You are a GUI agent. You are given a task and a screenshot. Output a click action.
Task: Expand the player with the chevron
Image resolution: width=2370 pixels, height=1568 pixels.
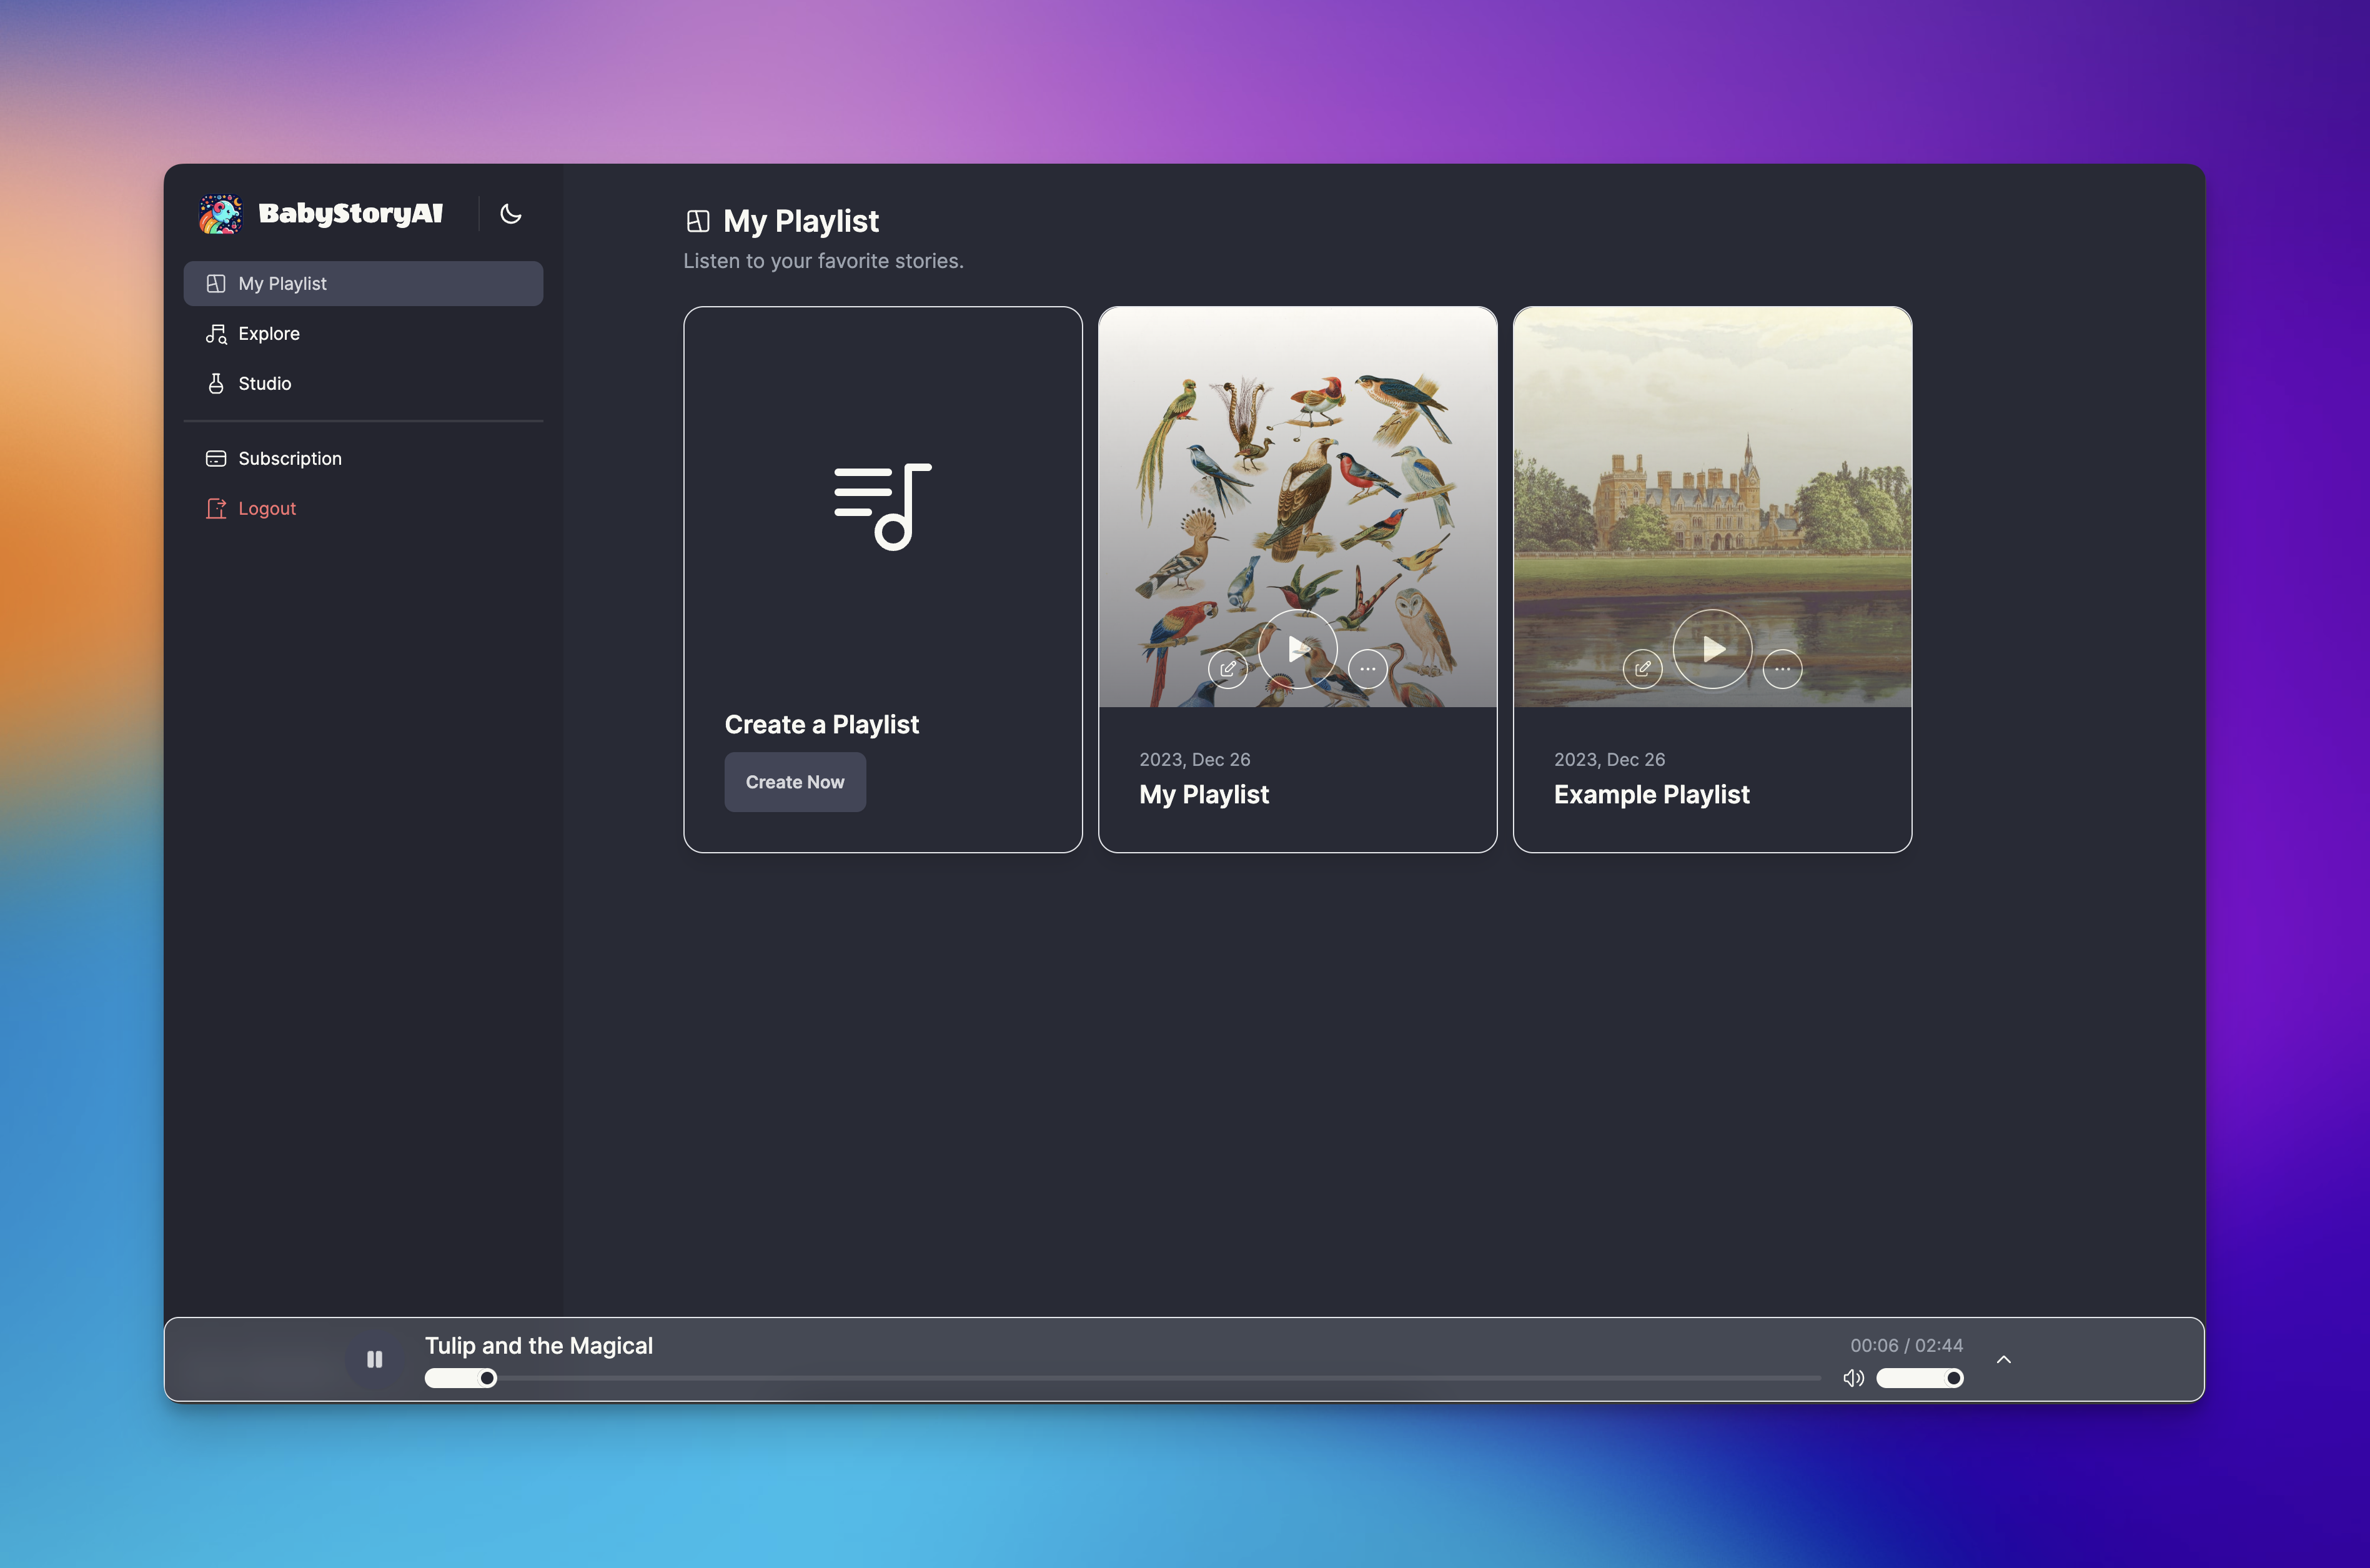[2003, 1360]
